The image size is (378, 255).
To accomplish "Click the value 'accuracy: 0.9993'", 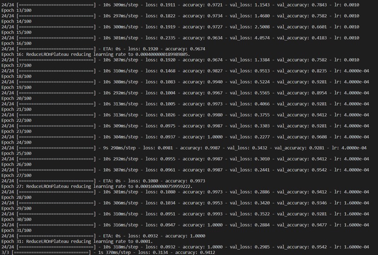I will (203, 214).
